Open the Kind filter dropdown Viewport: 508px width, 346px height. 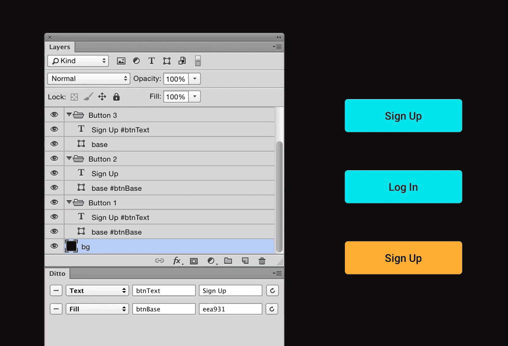78,61
